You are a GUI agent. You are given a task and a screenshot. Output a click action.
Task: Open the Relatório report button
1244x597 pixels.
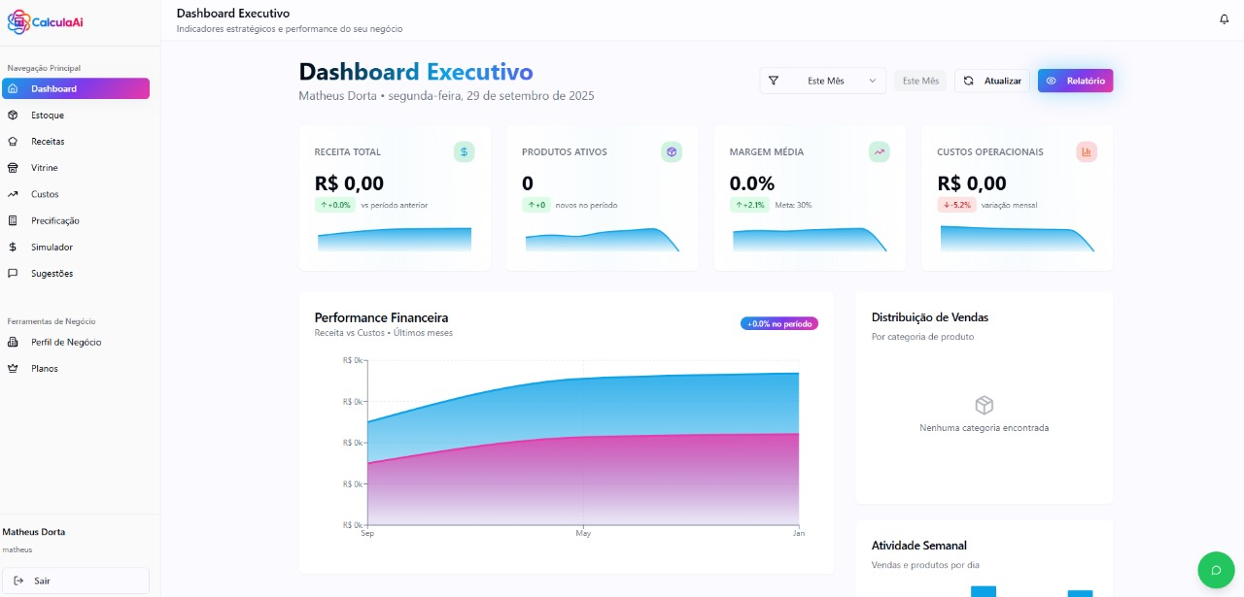click(x=1075, y=81)
